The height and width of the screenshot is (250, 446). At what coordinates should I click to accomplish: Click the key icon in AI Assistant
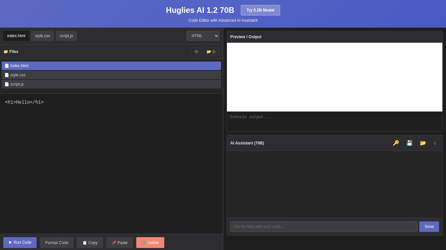pyautogui.click(x=396, y=143)
